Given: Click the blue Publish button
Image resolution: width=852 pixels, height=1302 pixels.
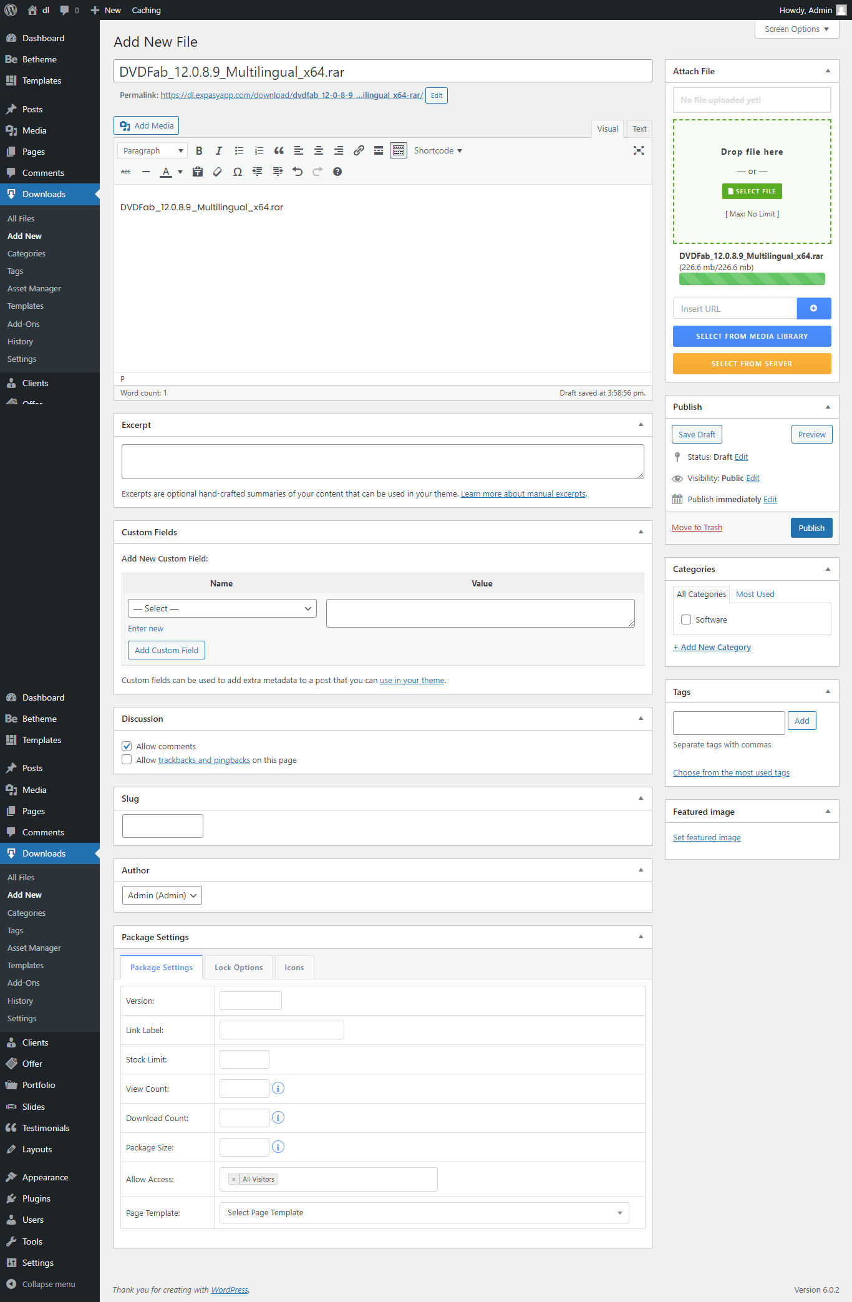Looking at the screenshot, I should (x=811, y=528).
